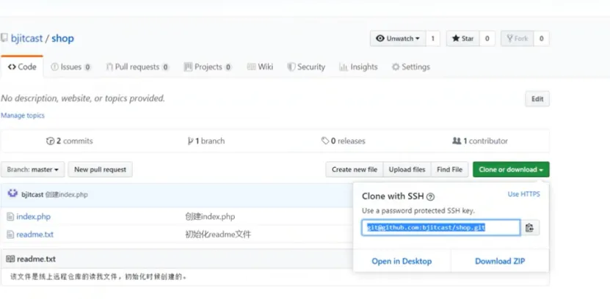610x299 pixels.
Task: Open the shop repository name link
Action: [x=62, y=38]
